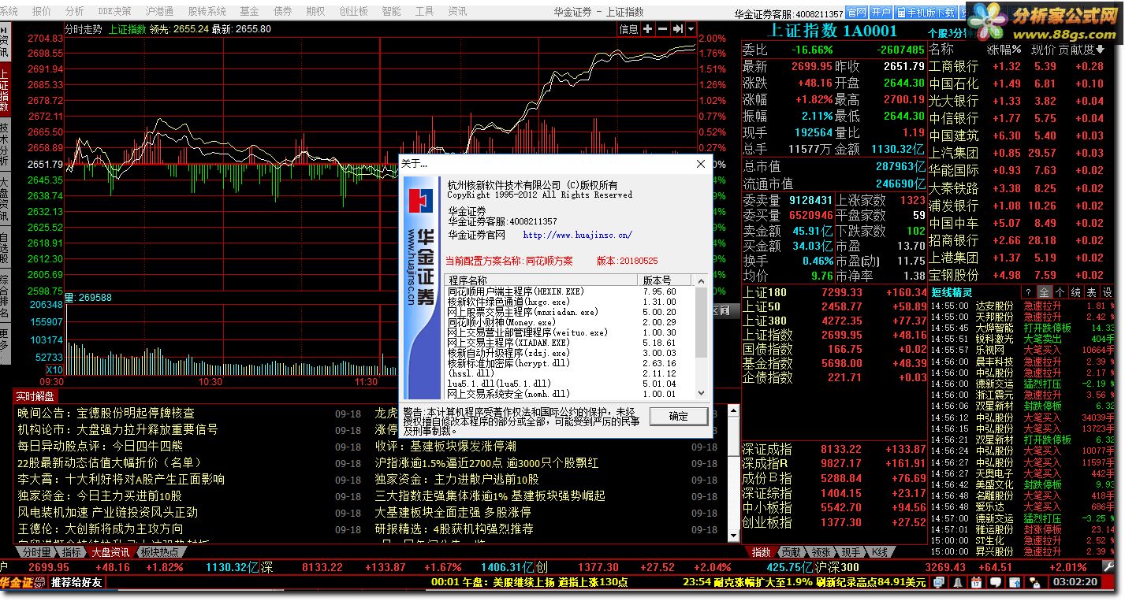Open the 分析 menu
1125x601 pixels.
click(74, 11)
